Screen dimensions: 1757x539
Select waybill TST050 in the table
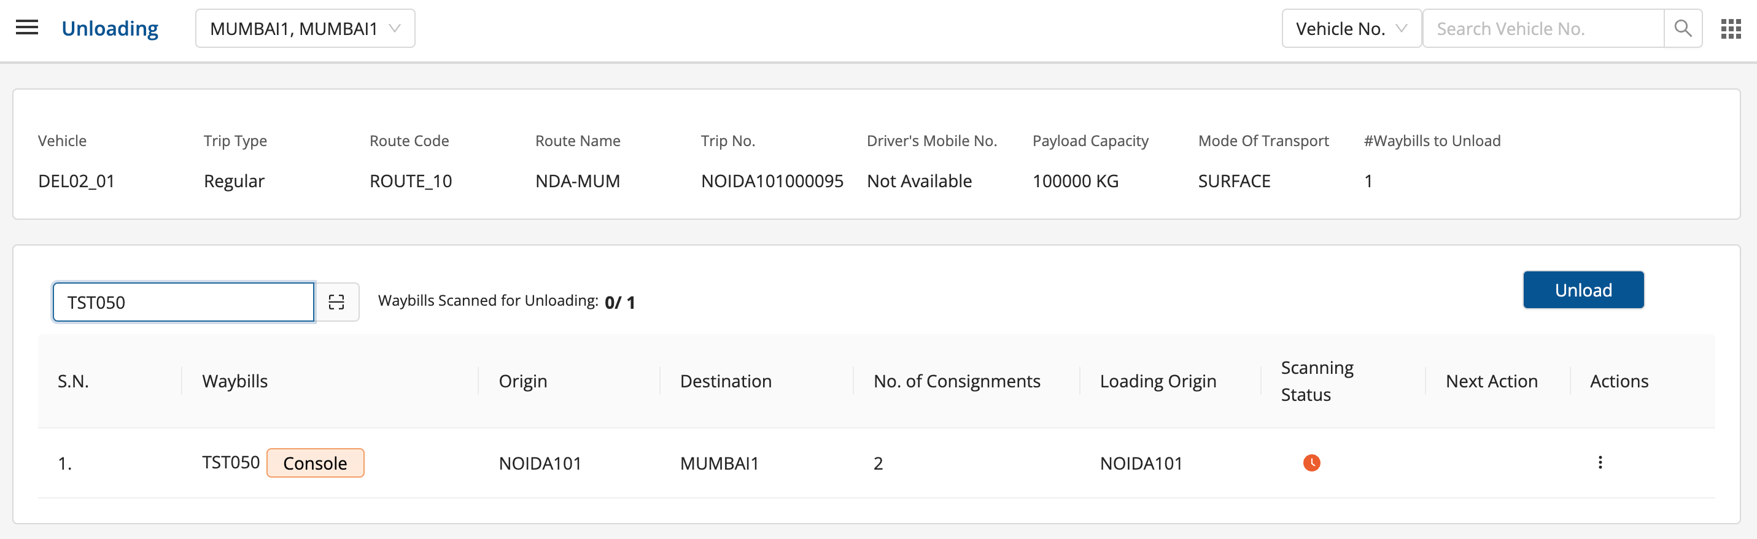tap(231, 463)
